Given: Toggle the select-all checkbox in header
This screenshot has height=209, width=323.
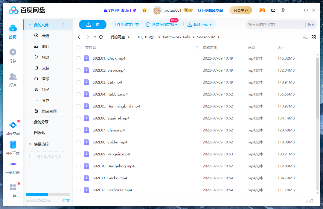Looking at the screenshot, I should [78, 47].
